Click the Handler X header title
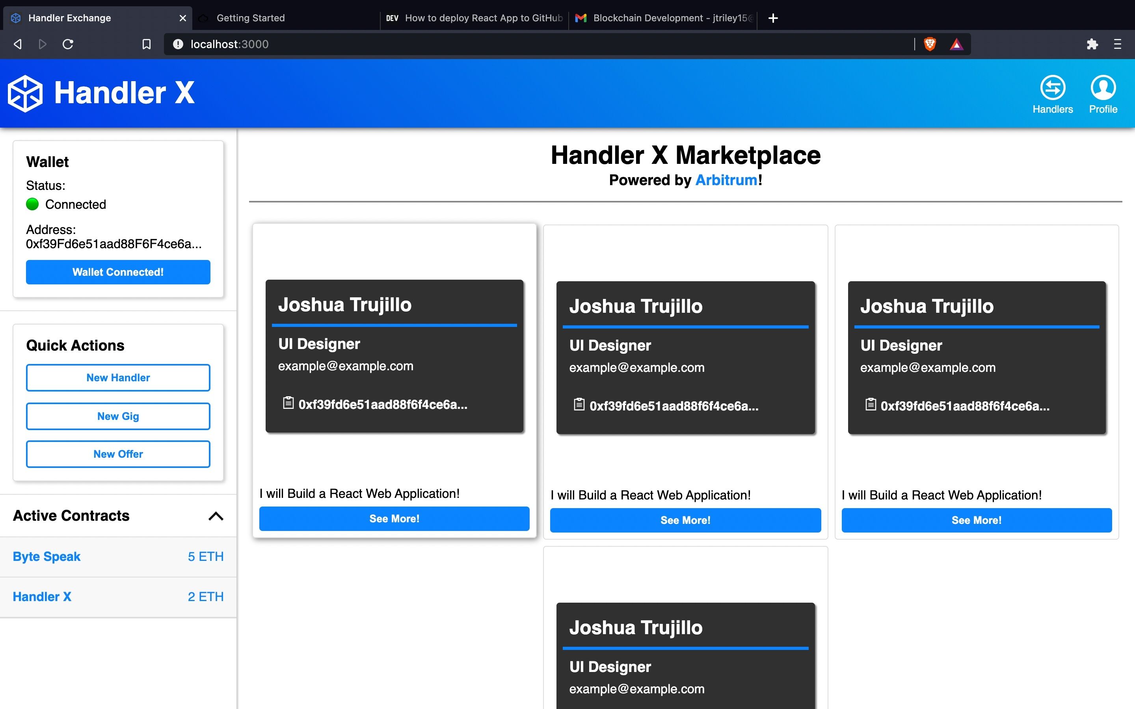This screenshot has width=1135, height=709. click(124, 93)
